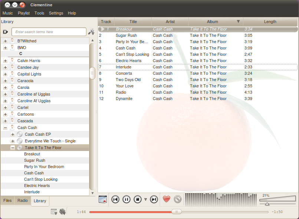Collapse Take It To The Floor album
299x219 pixels.
tap(13, 148)
